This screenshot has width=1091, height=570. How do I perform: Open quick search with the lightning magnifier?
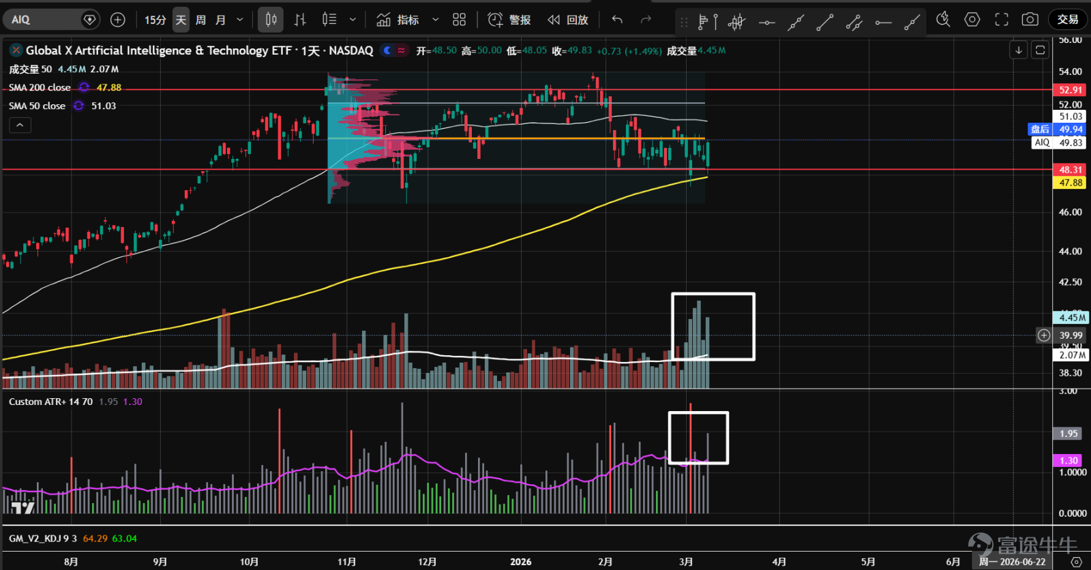click(943, 20)
